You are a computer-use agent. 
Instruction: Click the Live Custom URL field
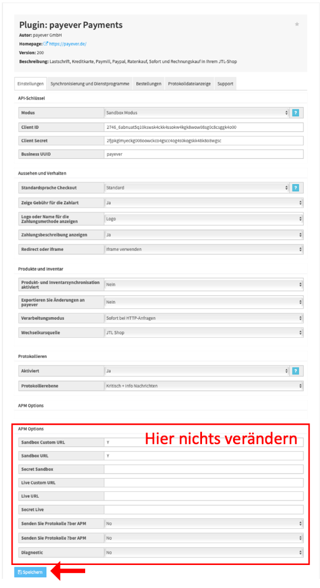[x=204, y=483]
